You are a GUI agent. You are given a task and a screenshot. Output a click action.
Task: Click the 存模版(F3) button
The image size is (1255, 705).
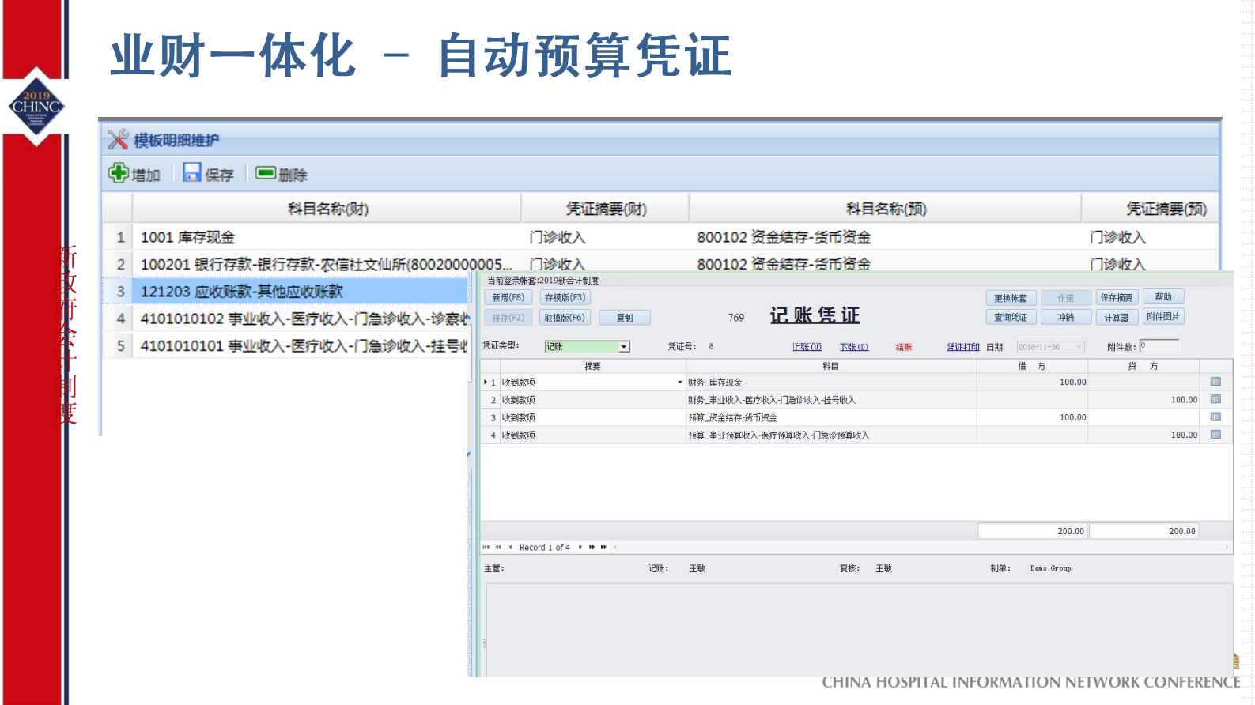pos(565,297)
